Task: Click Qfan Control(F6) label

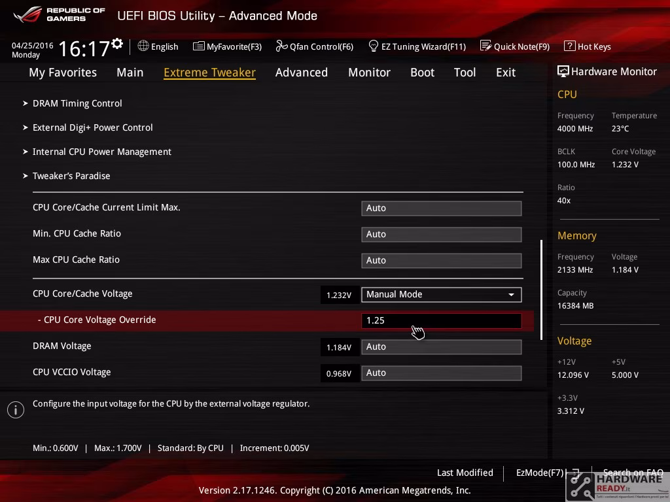Action: point(321,46)
